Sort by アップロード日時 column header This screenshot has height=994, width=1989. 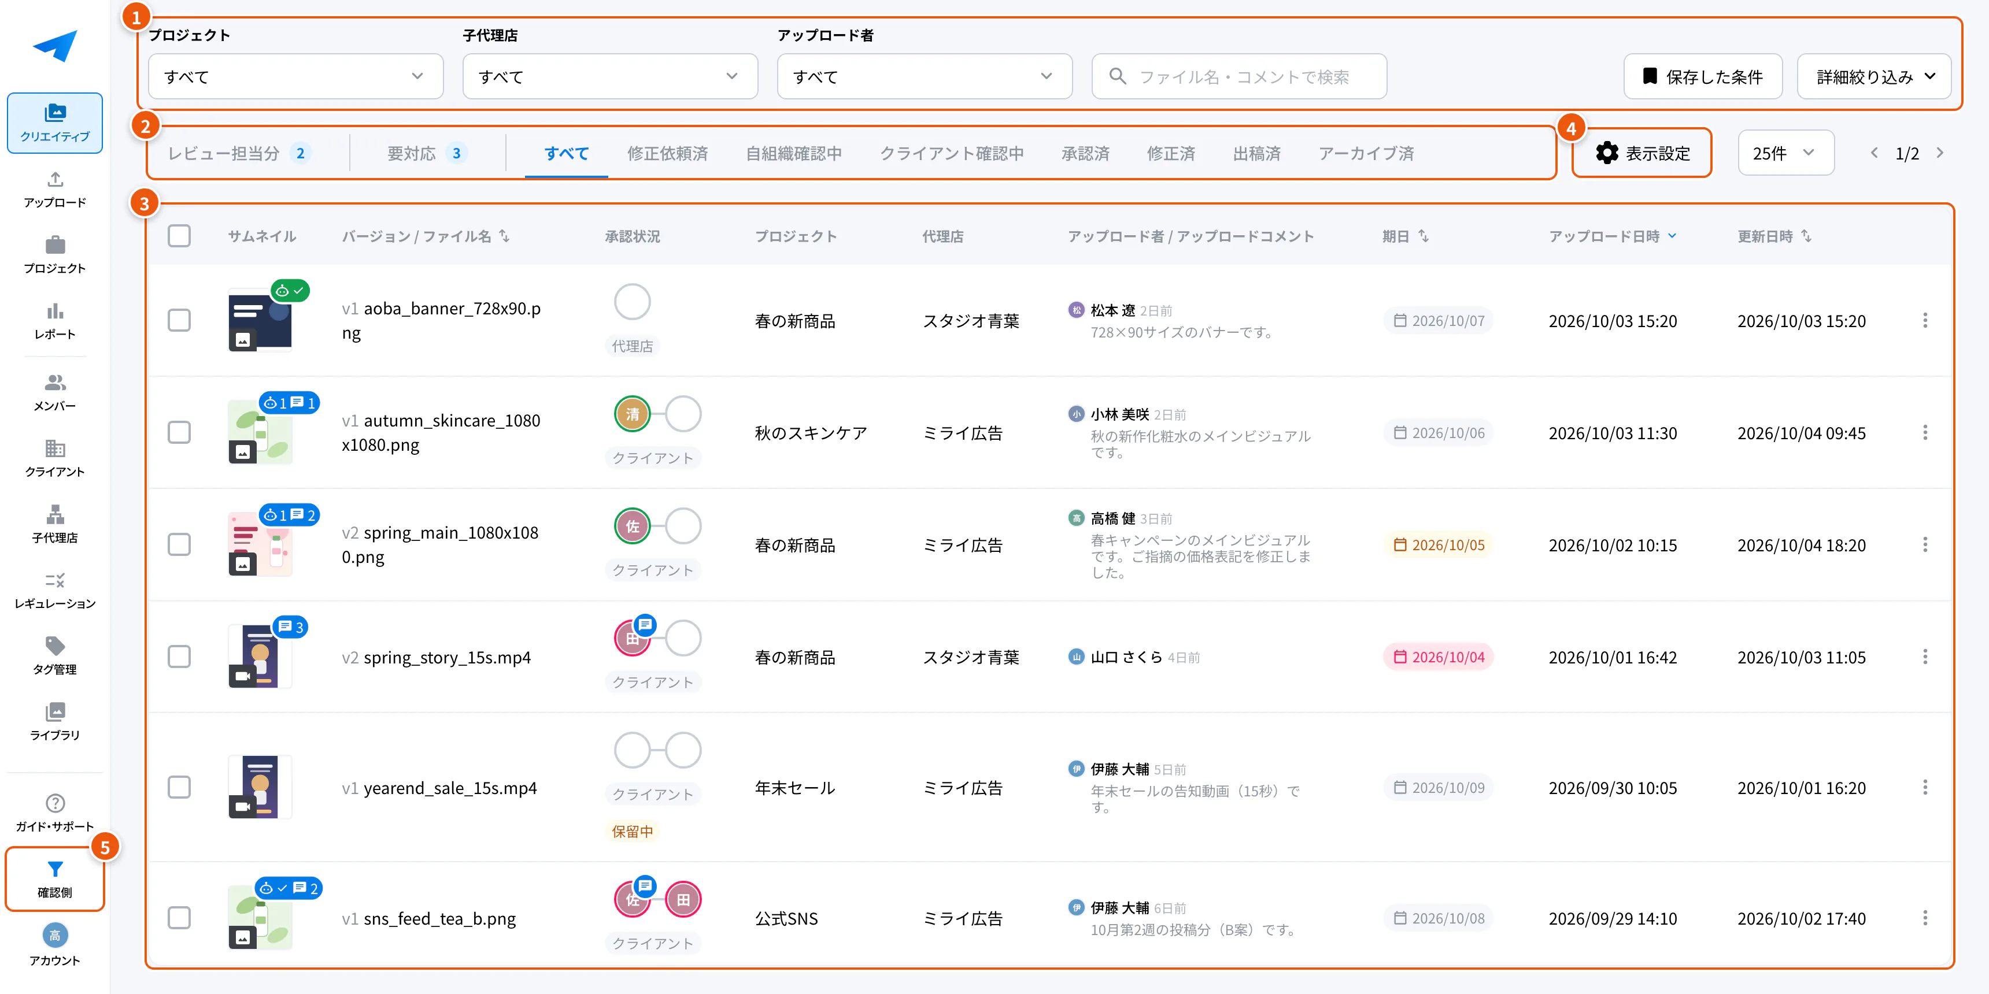pos(1612,236)
